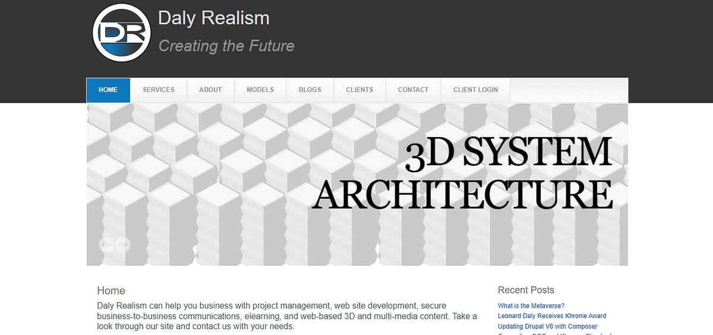Viewport: 713px width, 335px height.
Task: Open the Home menu tab
Action: tap(108, 90)
